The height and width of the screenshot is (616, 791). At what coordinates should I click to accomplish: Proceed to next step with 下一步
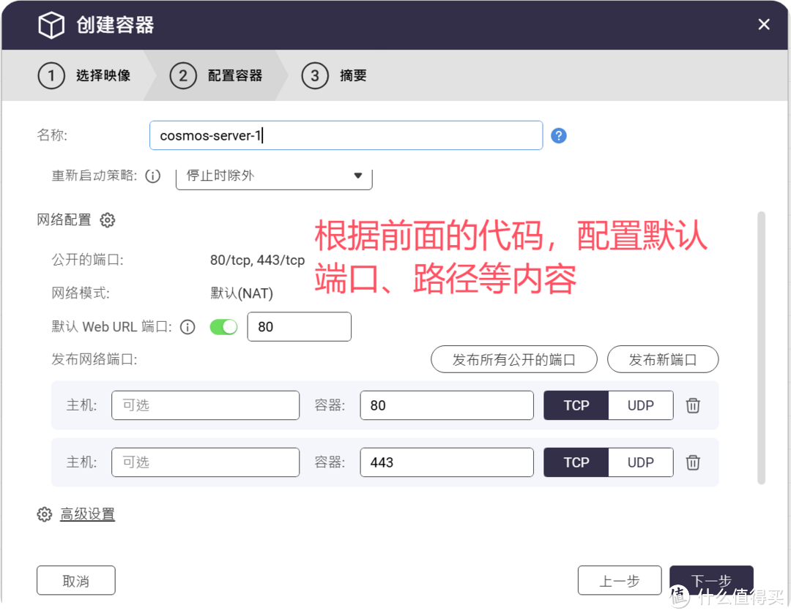[709, 580]
